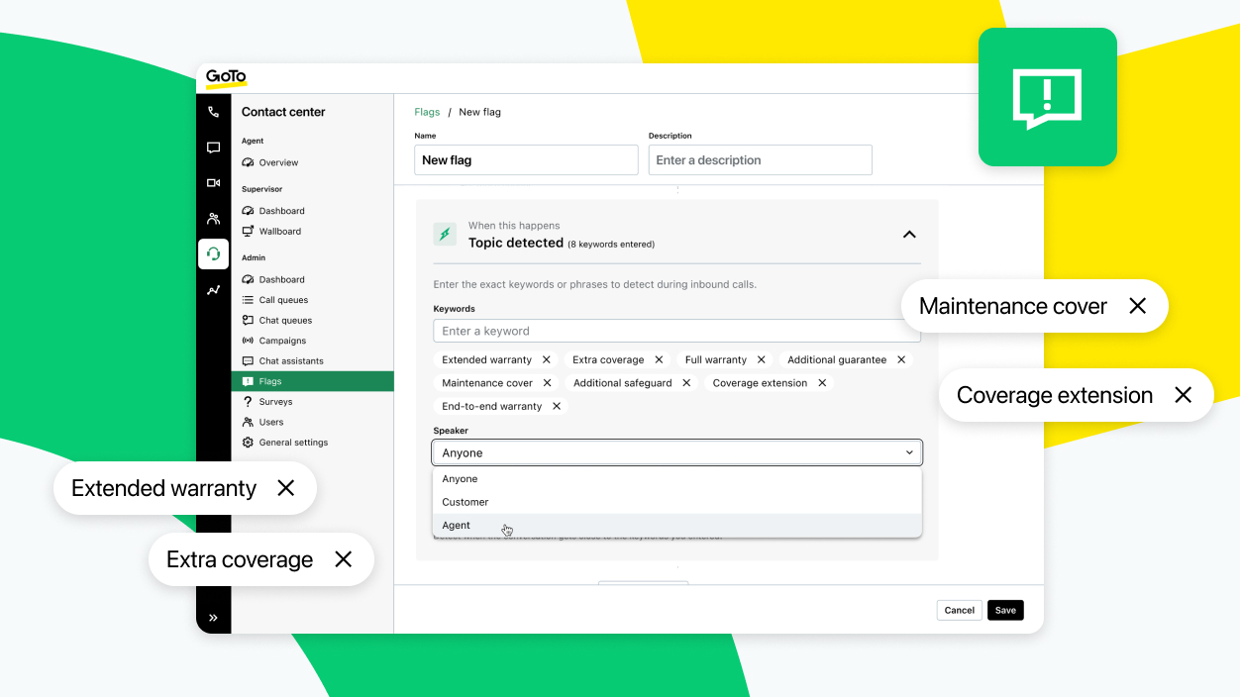Collapse the Topic detected section chevron

tap(908, 235)
